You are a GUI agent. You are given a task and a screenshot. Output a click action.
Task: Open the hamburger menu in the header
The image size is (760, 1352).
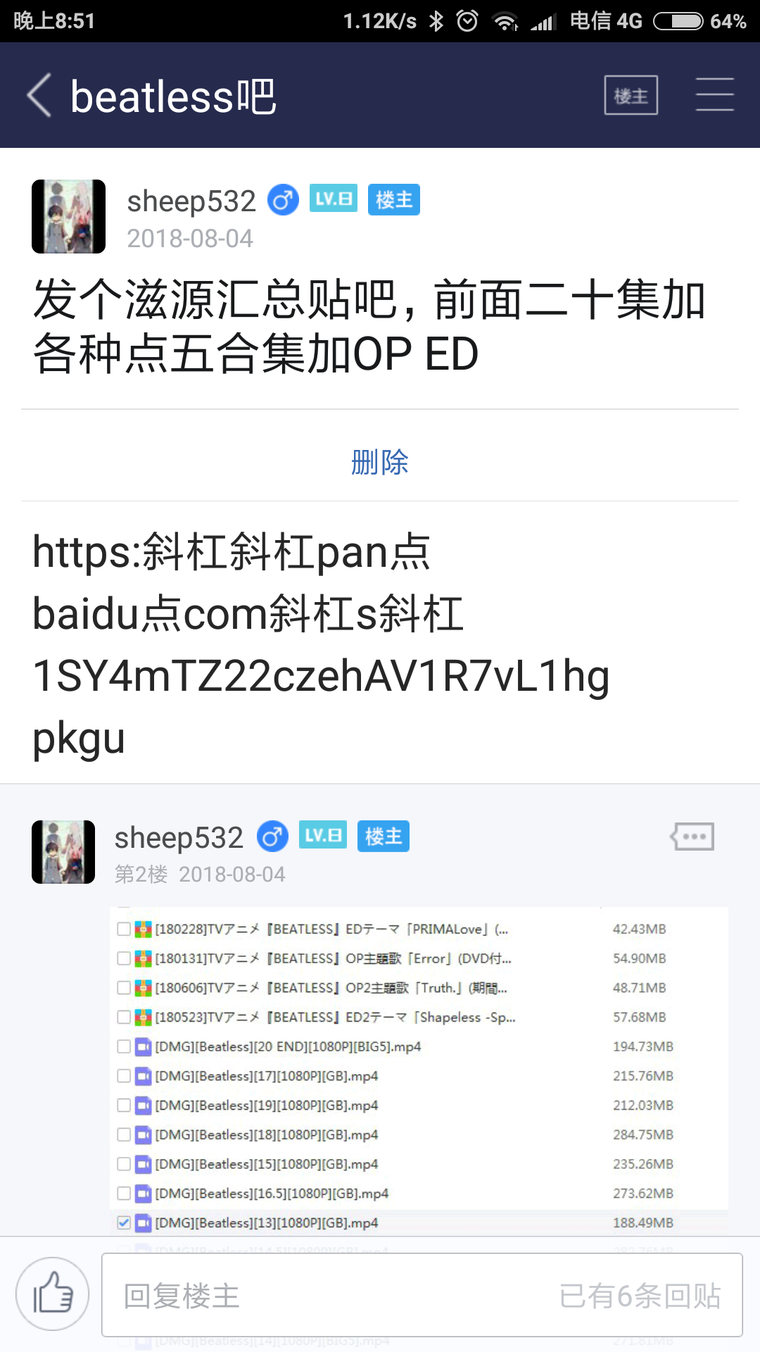714,95
